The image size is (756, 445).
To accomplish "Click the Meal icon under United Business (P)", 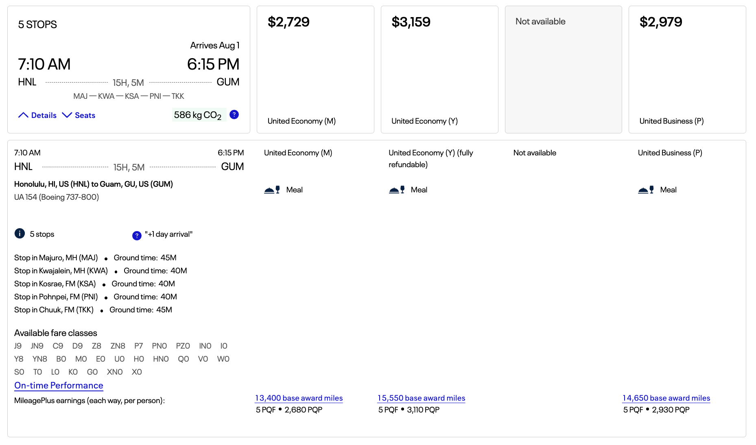I will tap(646, 190).
